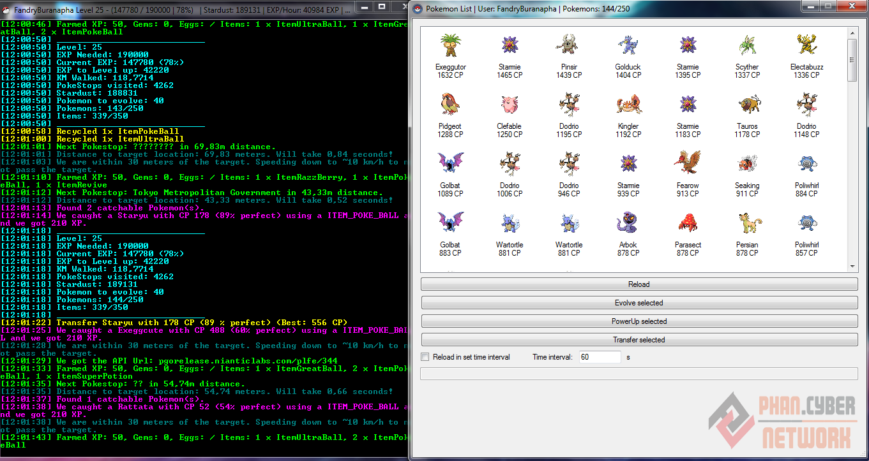The height and width of the screenshot is (461, 869).
Task: Click console line 'Transfer Staryu with 178 CP'
Action: [x=174, y=323]
